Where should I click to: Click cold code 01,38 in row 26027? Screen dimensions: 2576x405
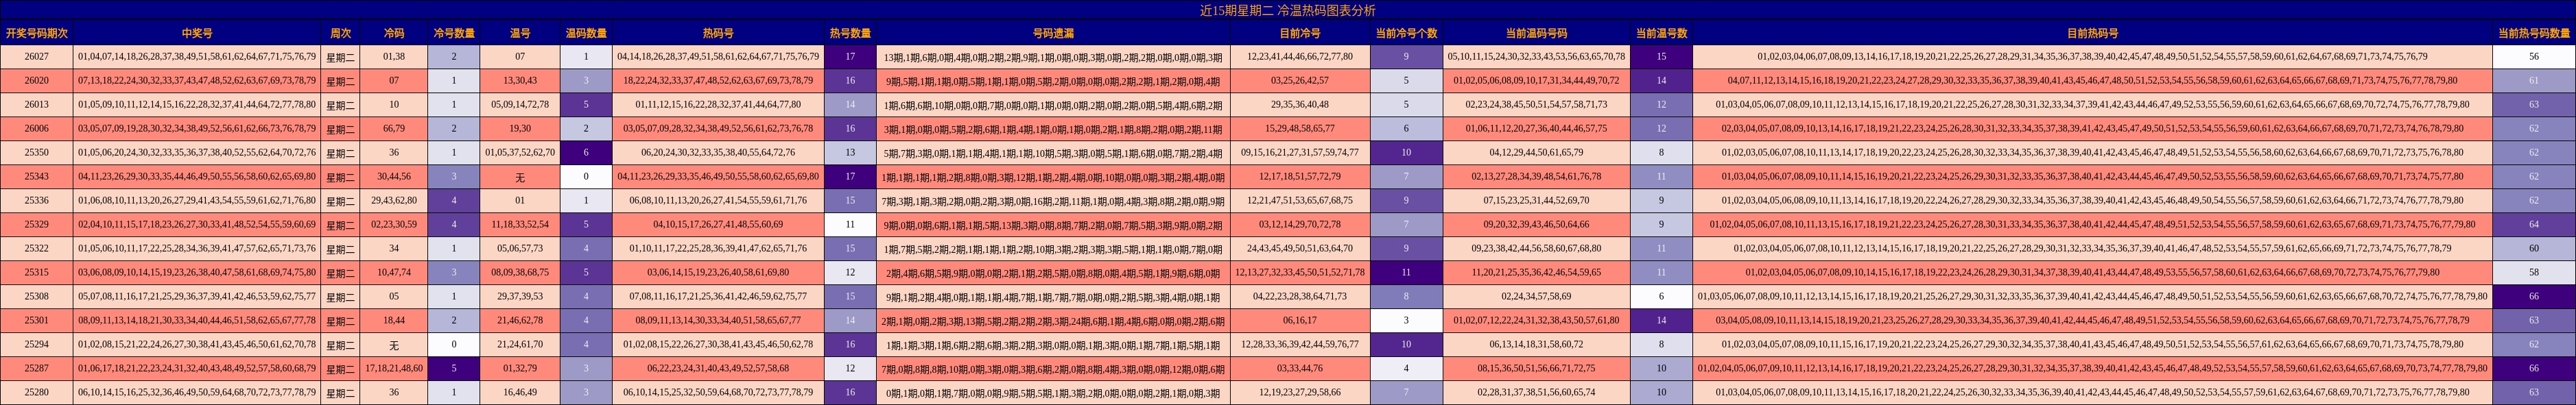[x=394, y=57]
